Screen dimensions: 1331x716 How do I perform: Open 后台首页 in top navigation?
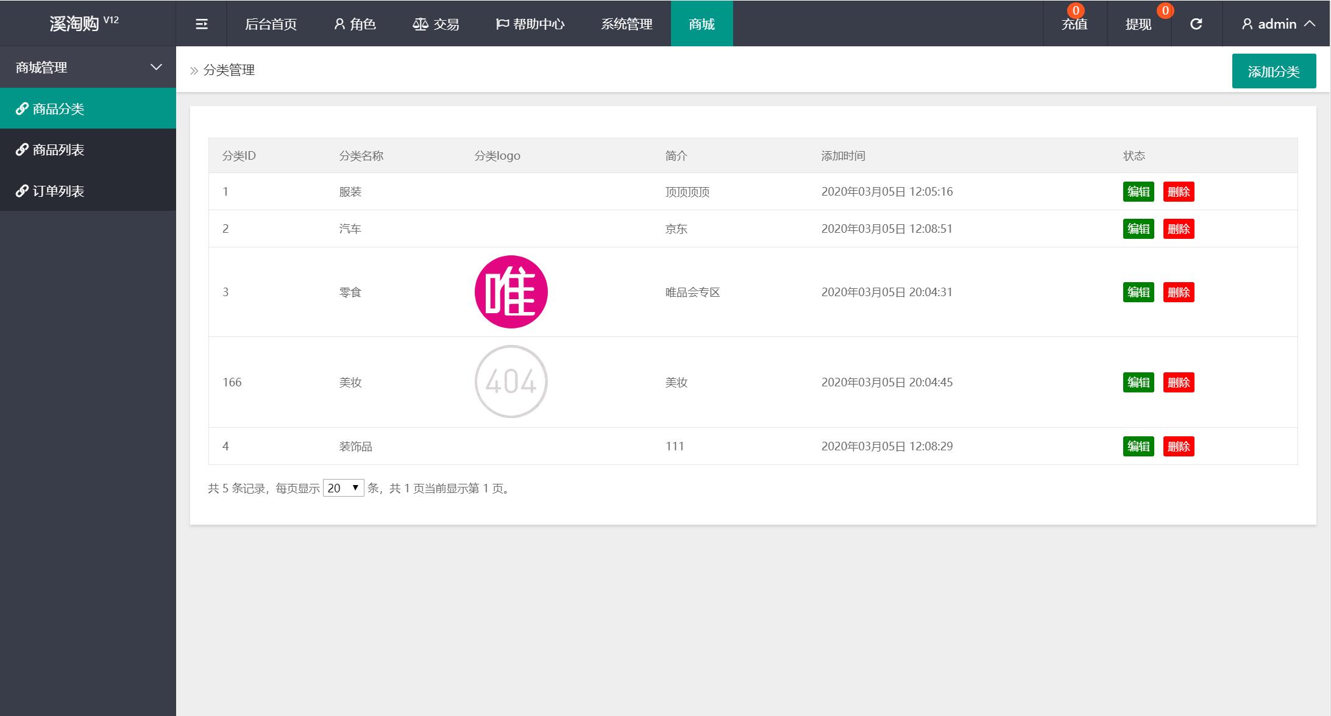271,24
